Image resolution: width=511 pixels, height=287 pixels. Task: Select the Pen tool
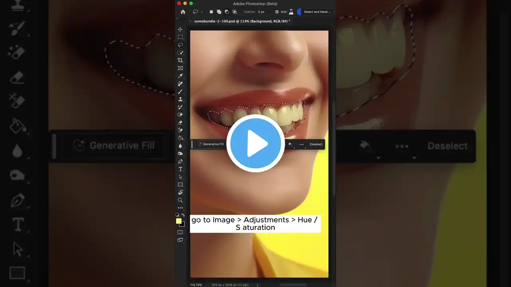[x=180, y=161]
